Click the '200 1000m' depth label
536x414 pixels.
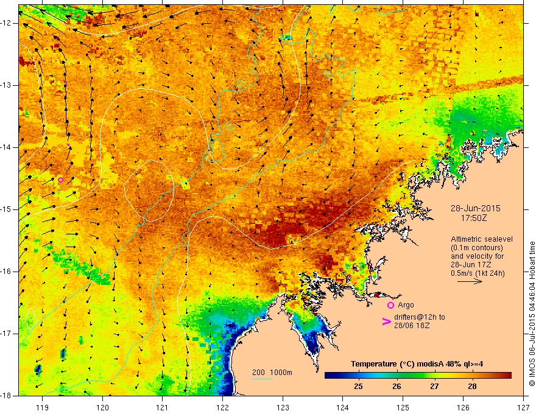tap(272, 373)
